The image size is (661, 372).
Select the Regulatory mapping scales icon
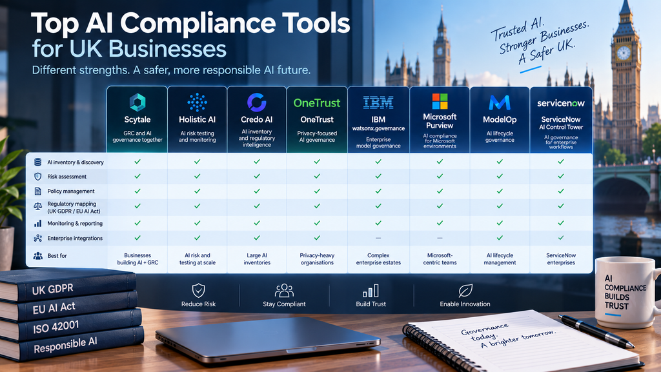pos(38,206)
